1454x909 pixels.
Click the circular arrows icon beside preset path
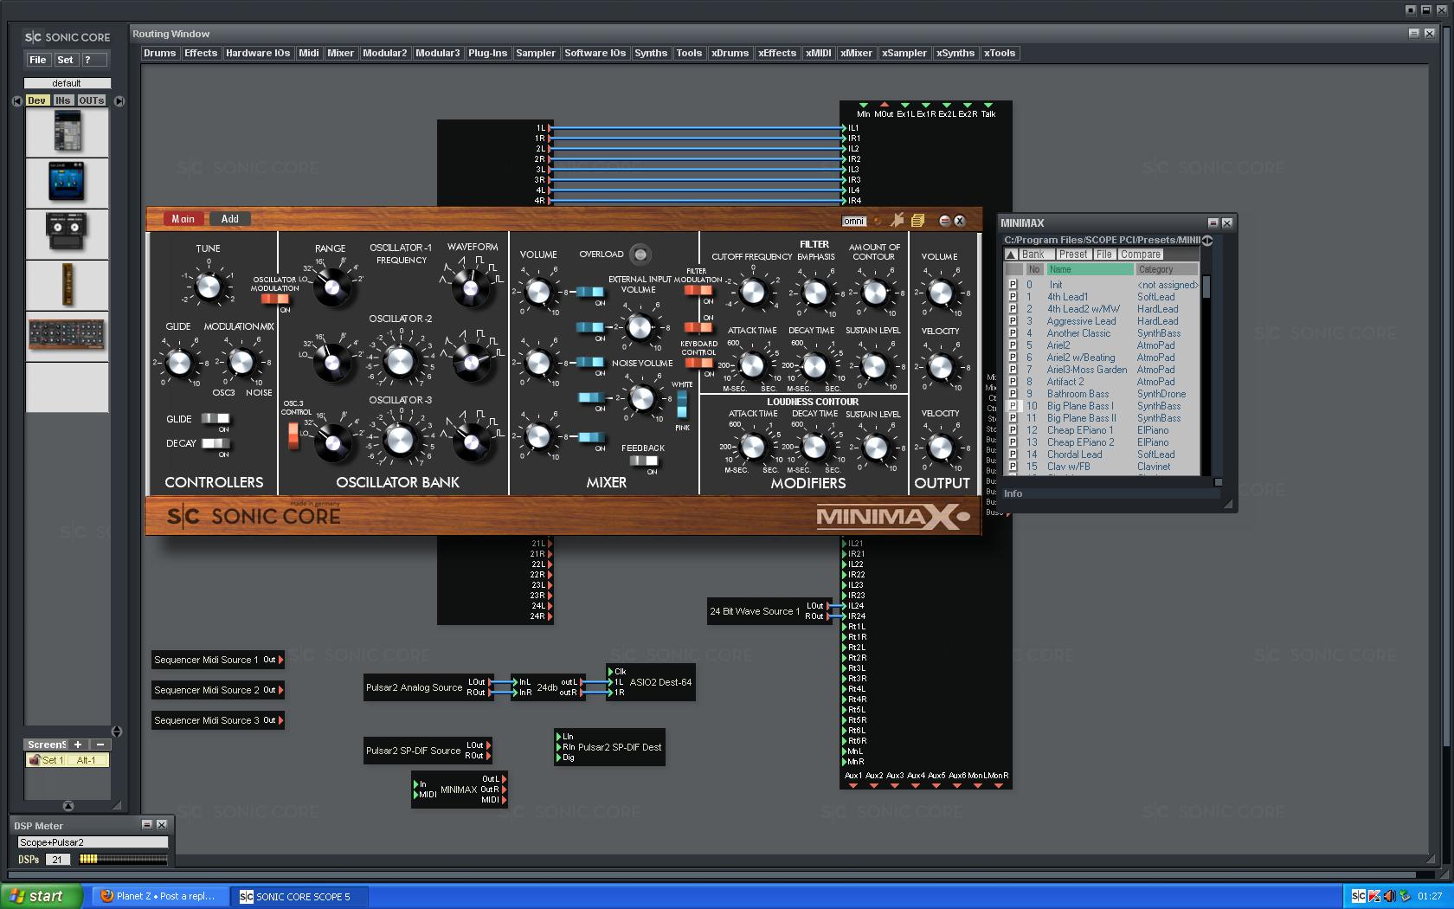click(1207, 240)
